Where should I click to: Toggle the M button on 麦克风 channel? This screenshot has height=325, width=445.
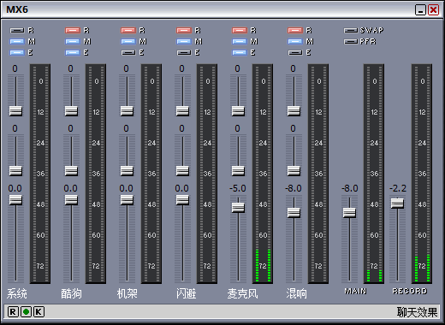tap(240, 42)
